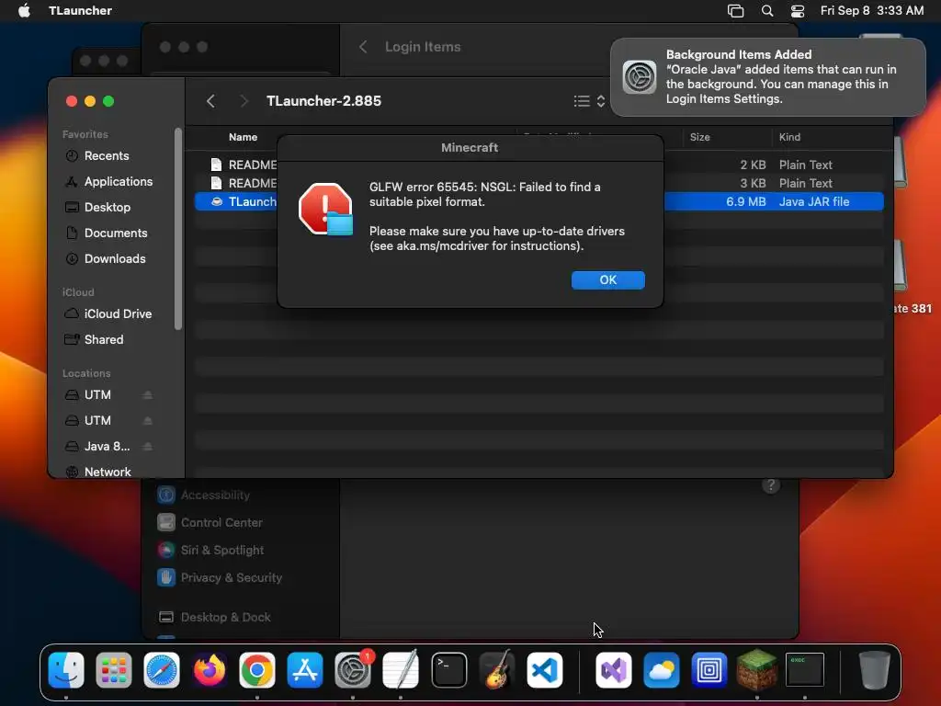Open Finder from the dock
This screenshot has width=941, height=706.
coord(66,669)
